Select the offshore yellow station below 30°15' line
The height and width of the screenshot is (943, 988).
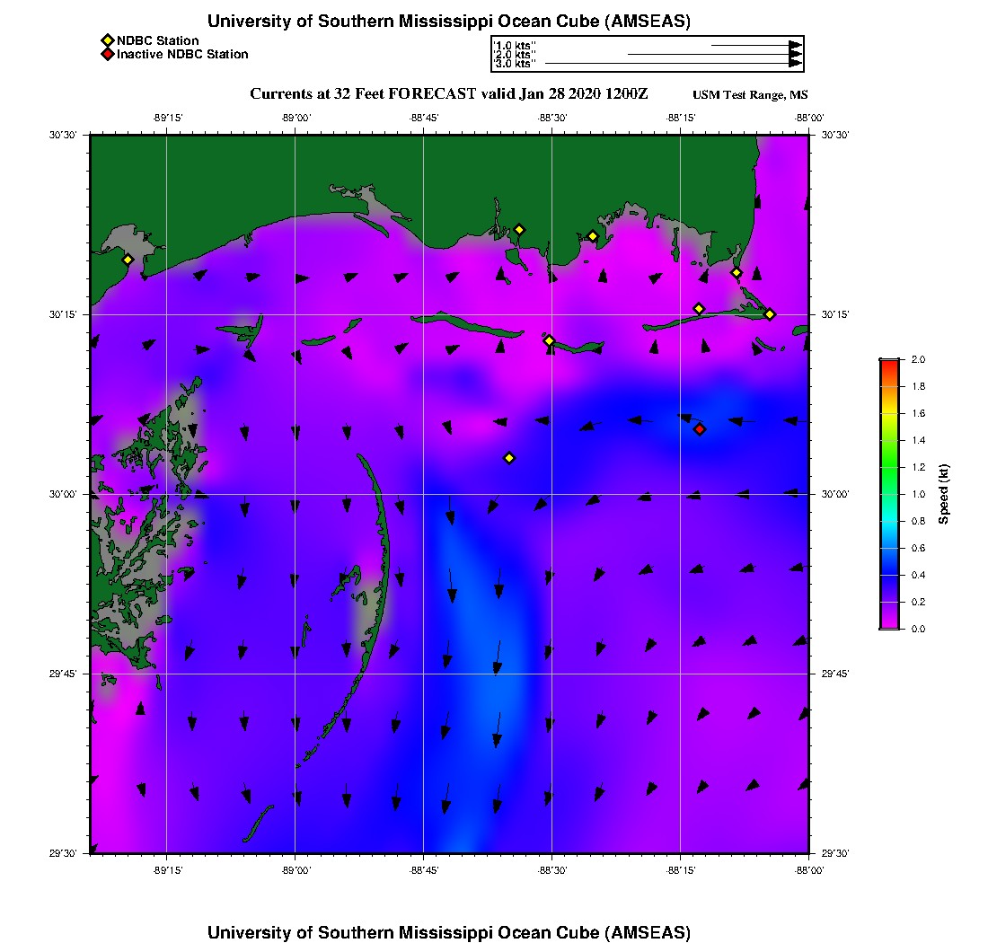coord(509,458)
